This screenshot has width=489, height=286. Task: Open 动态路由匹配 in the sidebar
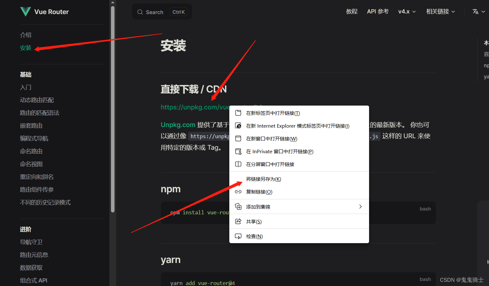(37, 100)
